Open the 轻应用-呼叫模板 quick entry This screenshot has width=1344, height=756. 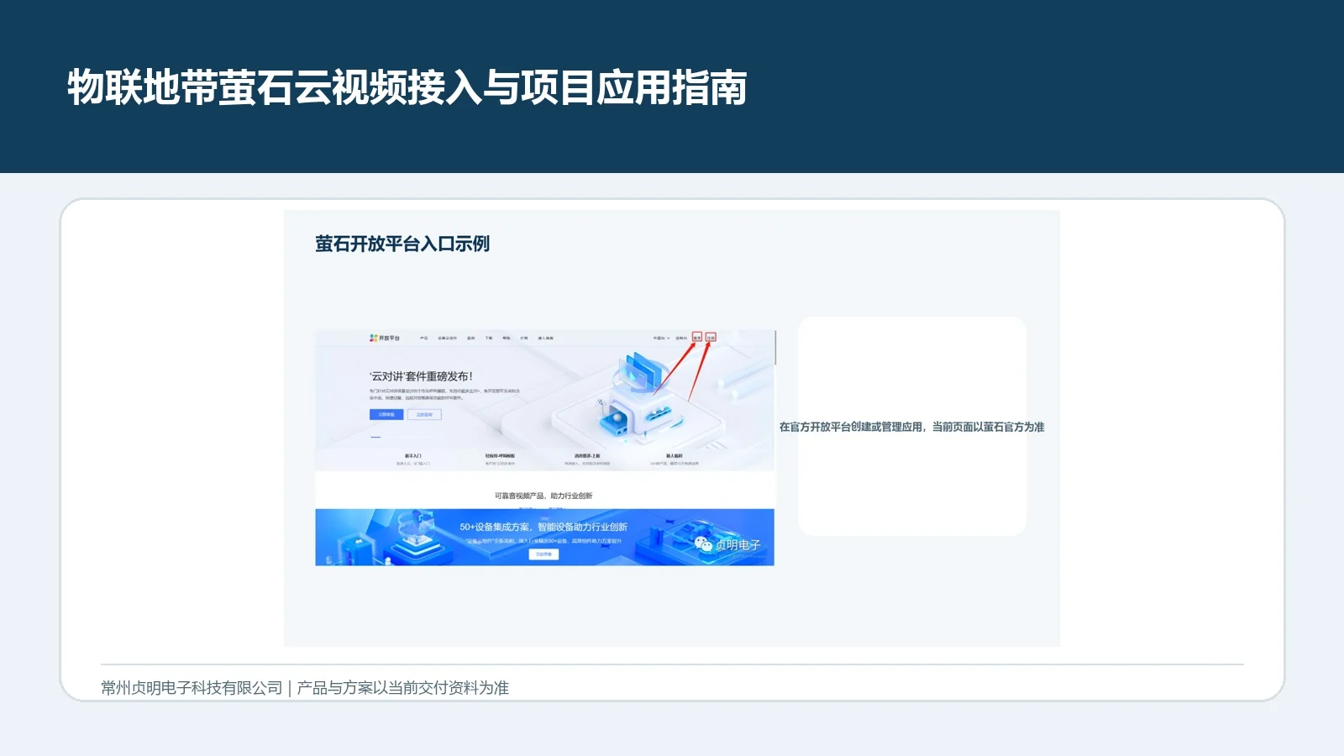pyautogui.click(x=500, y=455)
